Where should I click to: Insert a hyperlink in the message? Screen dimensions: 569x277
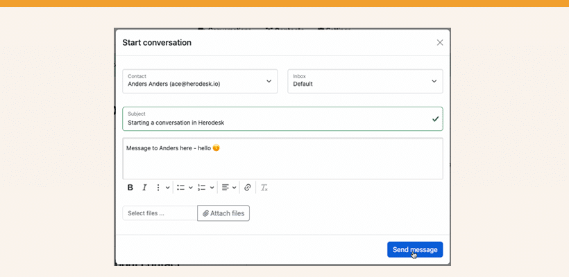[248, 188]
